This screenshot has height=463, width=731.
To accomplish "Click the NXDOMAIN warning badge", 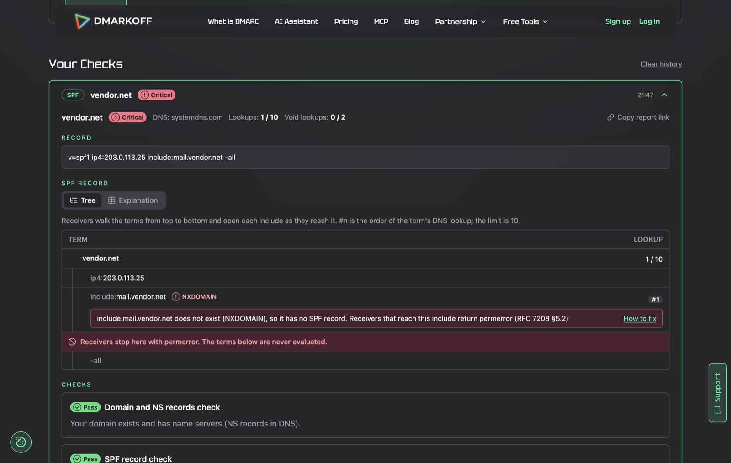I will pyautogui.click(x=194, y=297).
